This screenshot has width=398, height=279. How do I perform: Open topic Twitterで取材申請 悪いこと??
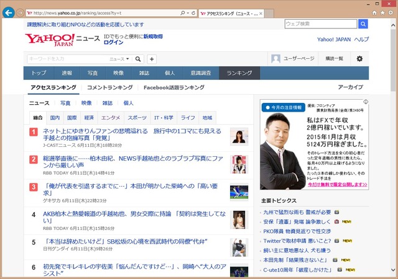click(297, 241)
